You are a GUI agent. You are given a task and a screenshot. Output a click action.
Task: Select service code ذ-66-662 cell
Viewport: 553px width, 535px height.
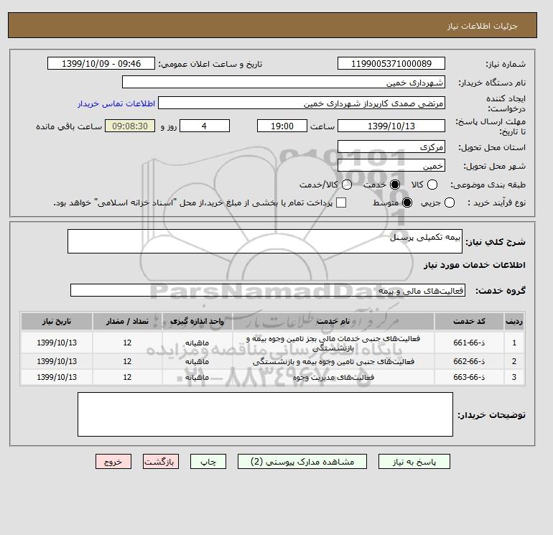click(469, 361)
